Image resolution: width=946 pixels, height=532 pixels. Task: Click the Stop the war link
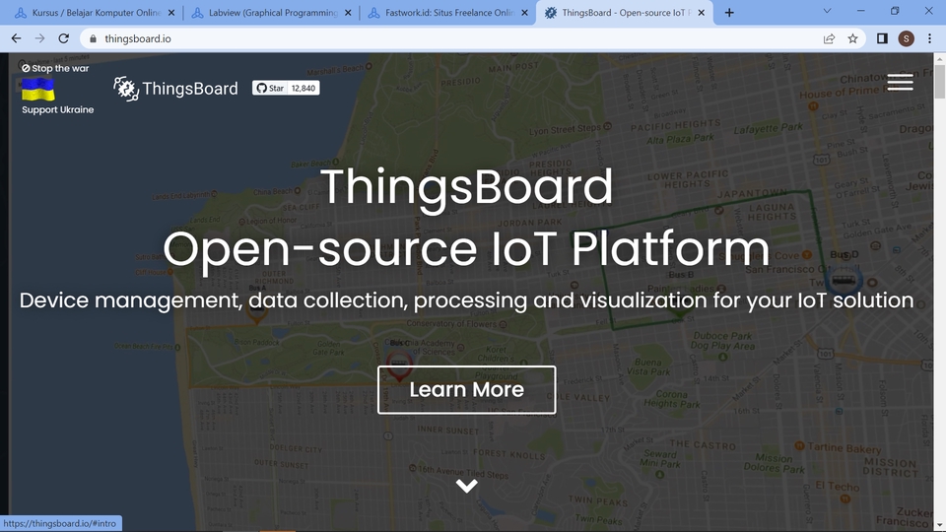pyautogui.click(x=55, y=68)
